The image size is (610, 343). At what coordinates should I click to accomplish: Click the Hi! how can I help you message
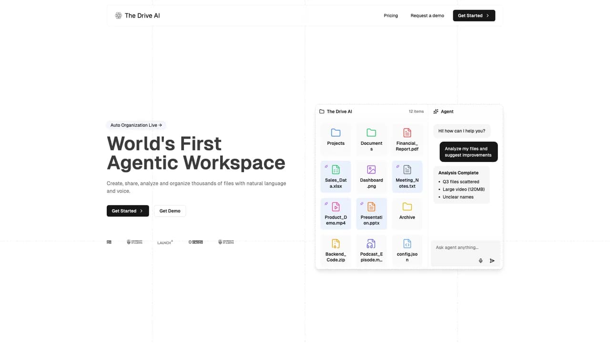coord(462,131)
